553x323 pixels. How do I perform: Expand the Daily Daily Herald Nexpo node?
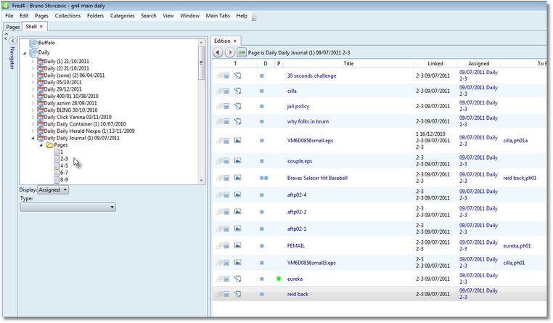pos(33,131)
